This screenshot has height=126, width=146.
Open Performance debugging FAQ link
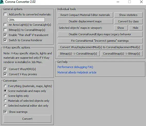coord(75,67)
